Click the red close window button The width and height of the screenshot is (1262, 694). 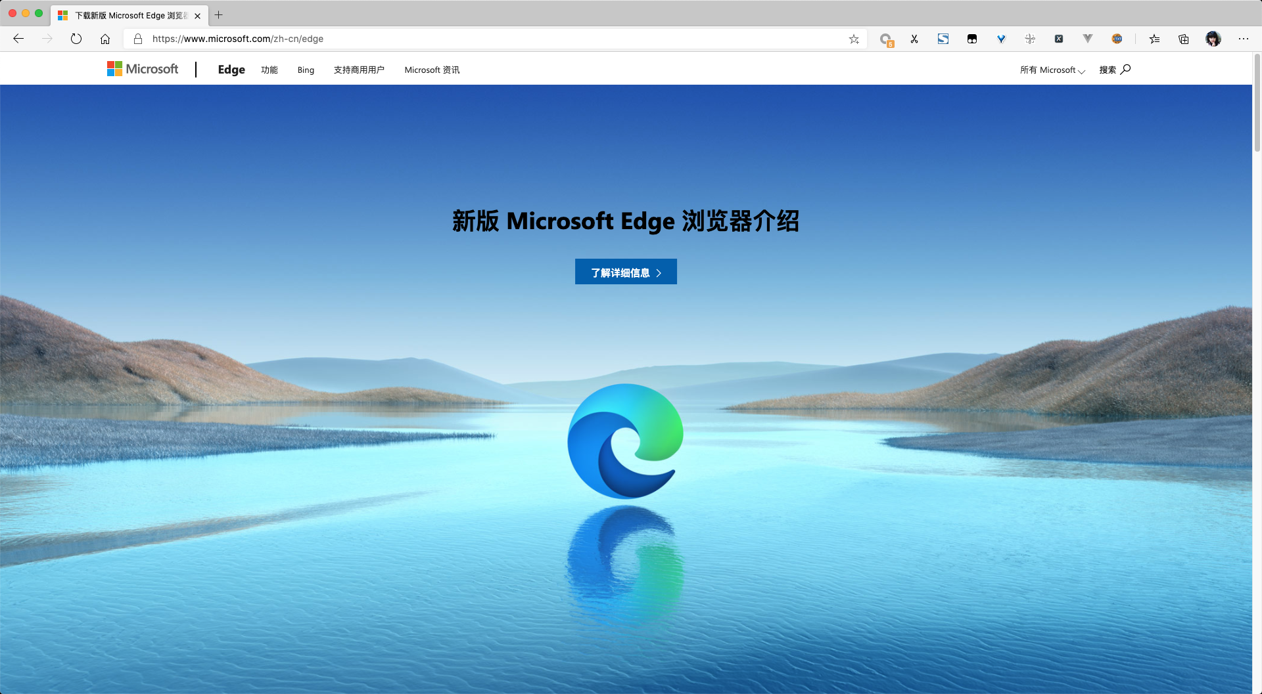pyautogui.click(x=12, y=13)
